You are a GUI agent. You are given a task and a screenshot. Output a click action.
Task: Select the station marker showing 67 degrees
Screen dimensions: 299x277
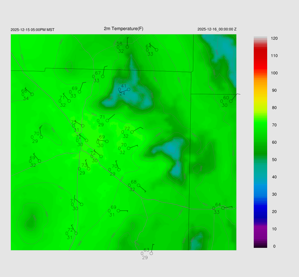(103, 76)
